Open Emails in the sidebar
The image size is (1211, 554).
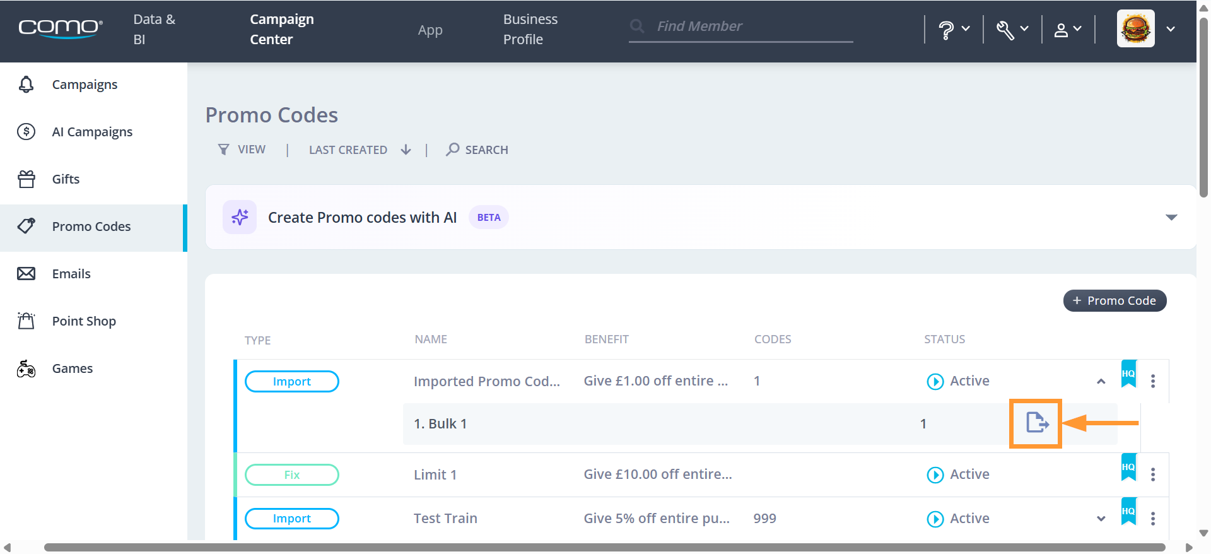pos(93,274)
